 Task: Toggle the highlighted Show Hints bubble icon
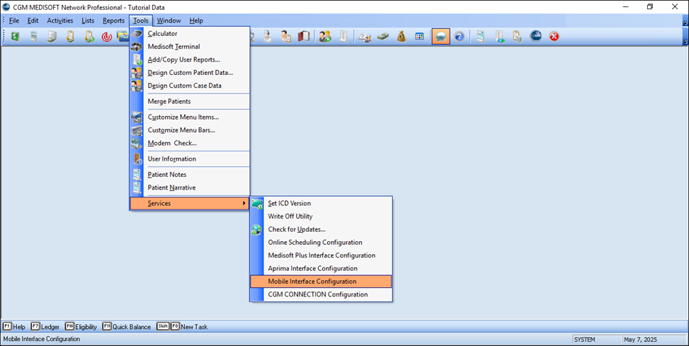coord(440,37)
